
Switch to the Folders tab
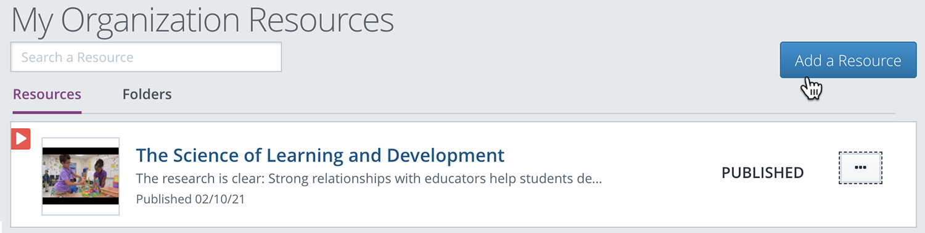coord(147,94)
